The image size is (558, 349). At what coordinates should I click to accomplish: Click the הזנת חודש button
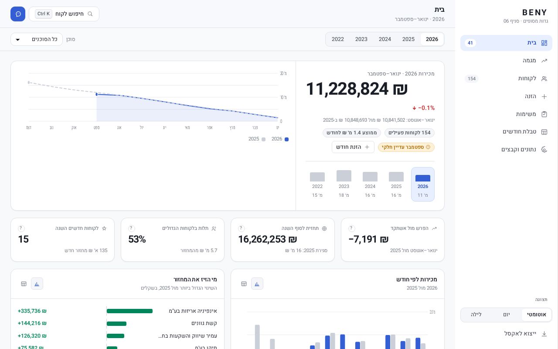click(353, 147)
